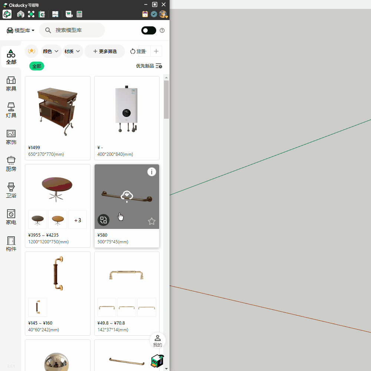Open the 颜色 color filter dropdown
Image resolution: width=371 pixels, height=371 pixels.
[51, 51]
